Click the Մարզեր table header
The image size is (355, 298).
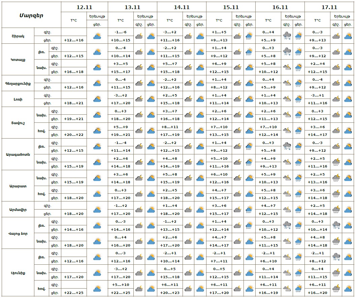[x=31, y=15]
